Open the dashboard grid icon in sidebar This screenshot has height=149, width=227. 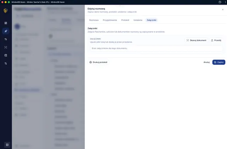click(x=6, y=23)
